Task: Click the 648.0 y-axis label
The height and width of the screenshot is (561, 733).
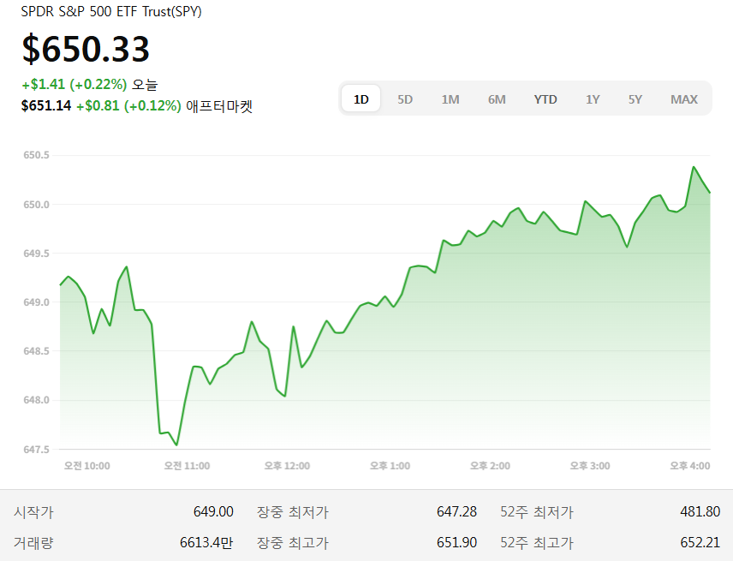Action: tap(37, 400)
